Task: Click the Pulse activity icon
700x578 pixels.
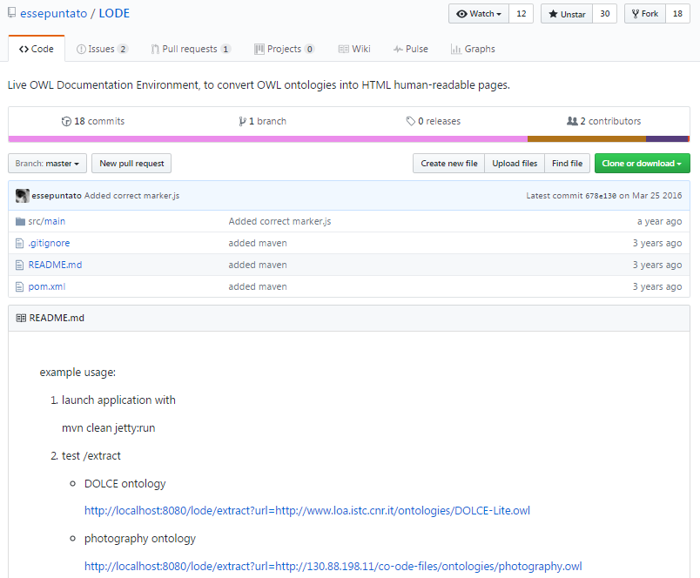Action: [x=398, y=49]
